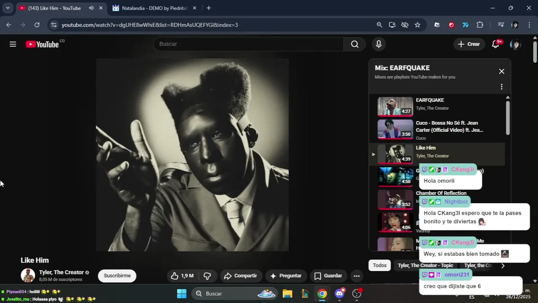This screenshot has height=303, width=538.
Task: Switch to the Like Him - YouTube tab
Action: 54,8
